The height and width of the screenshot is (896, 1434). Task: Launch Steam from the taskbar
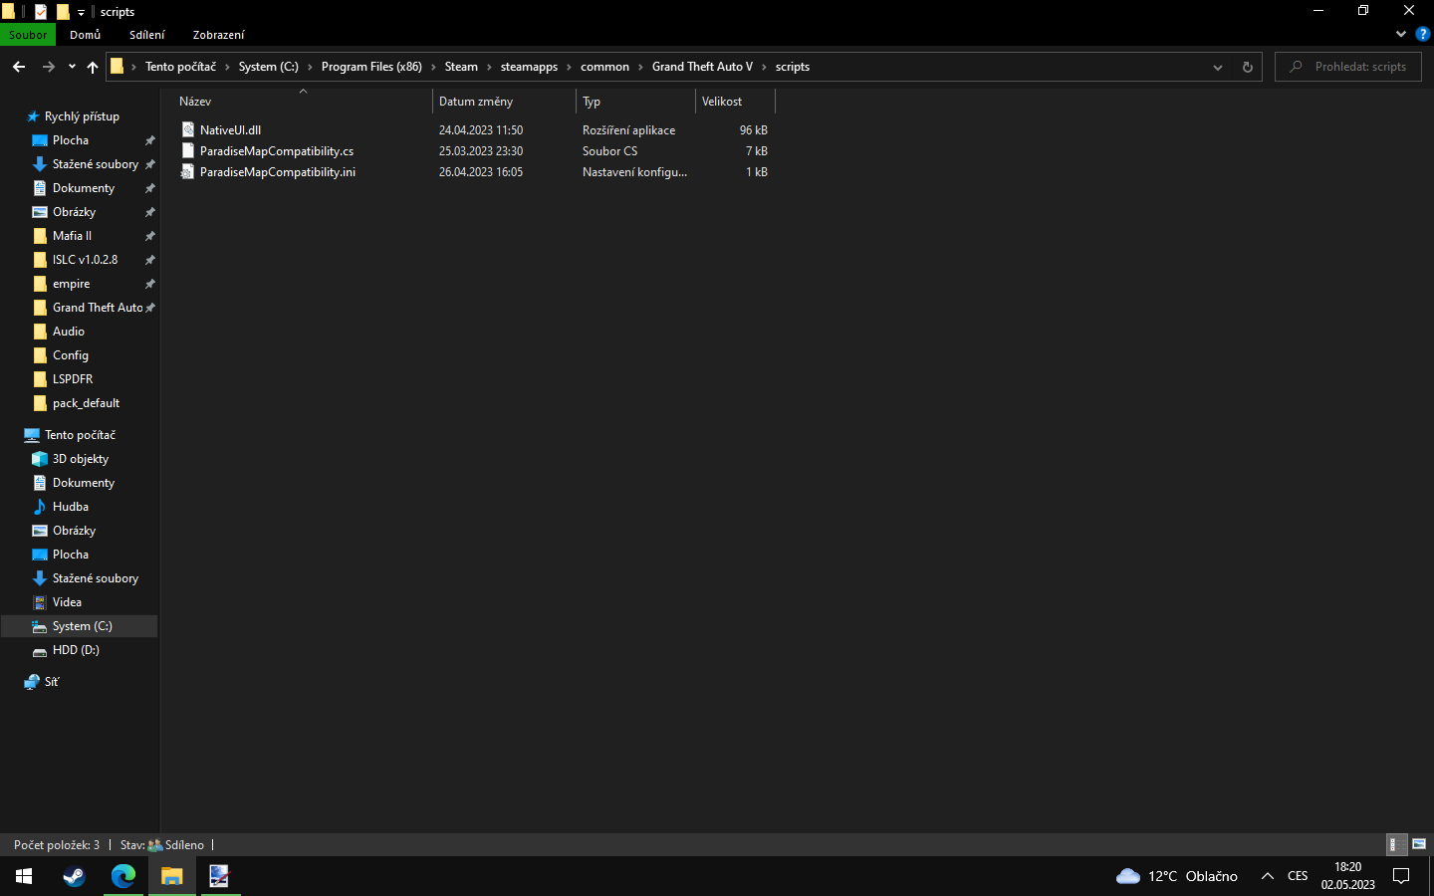74,876
